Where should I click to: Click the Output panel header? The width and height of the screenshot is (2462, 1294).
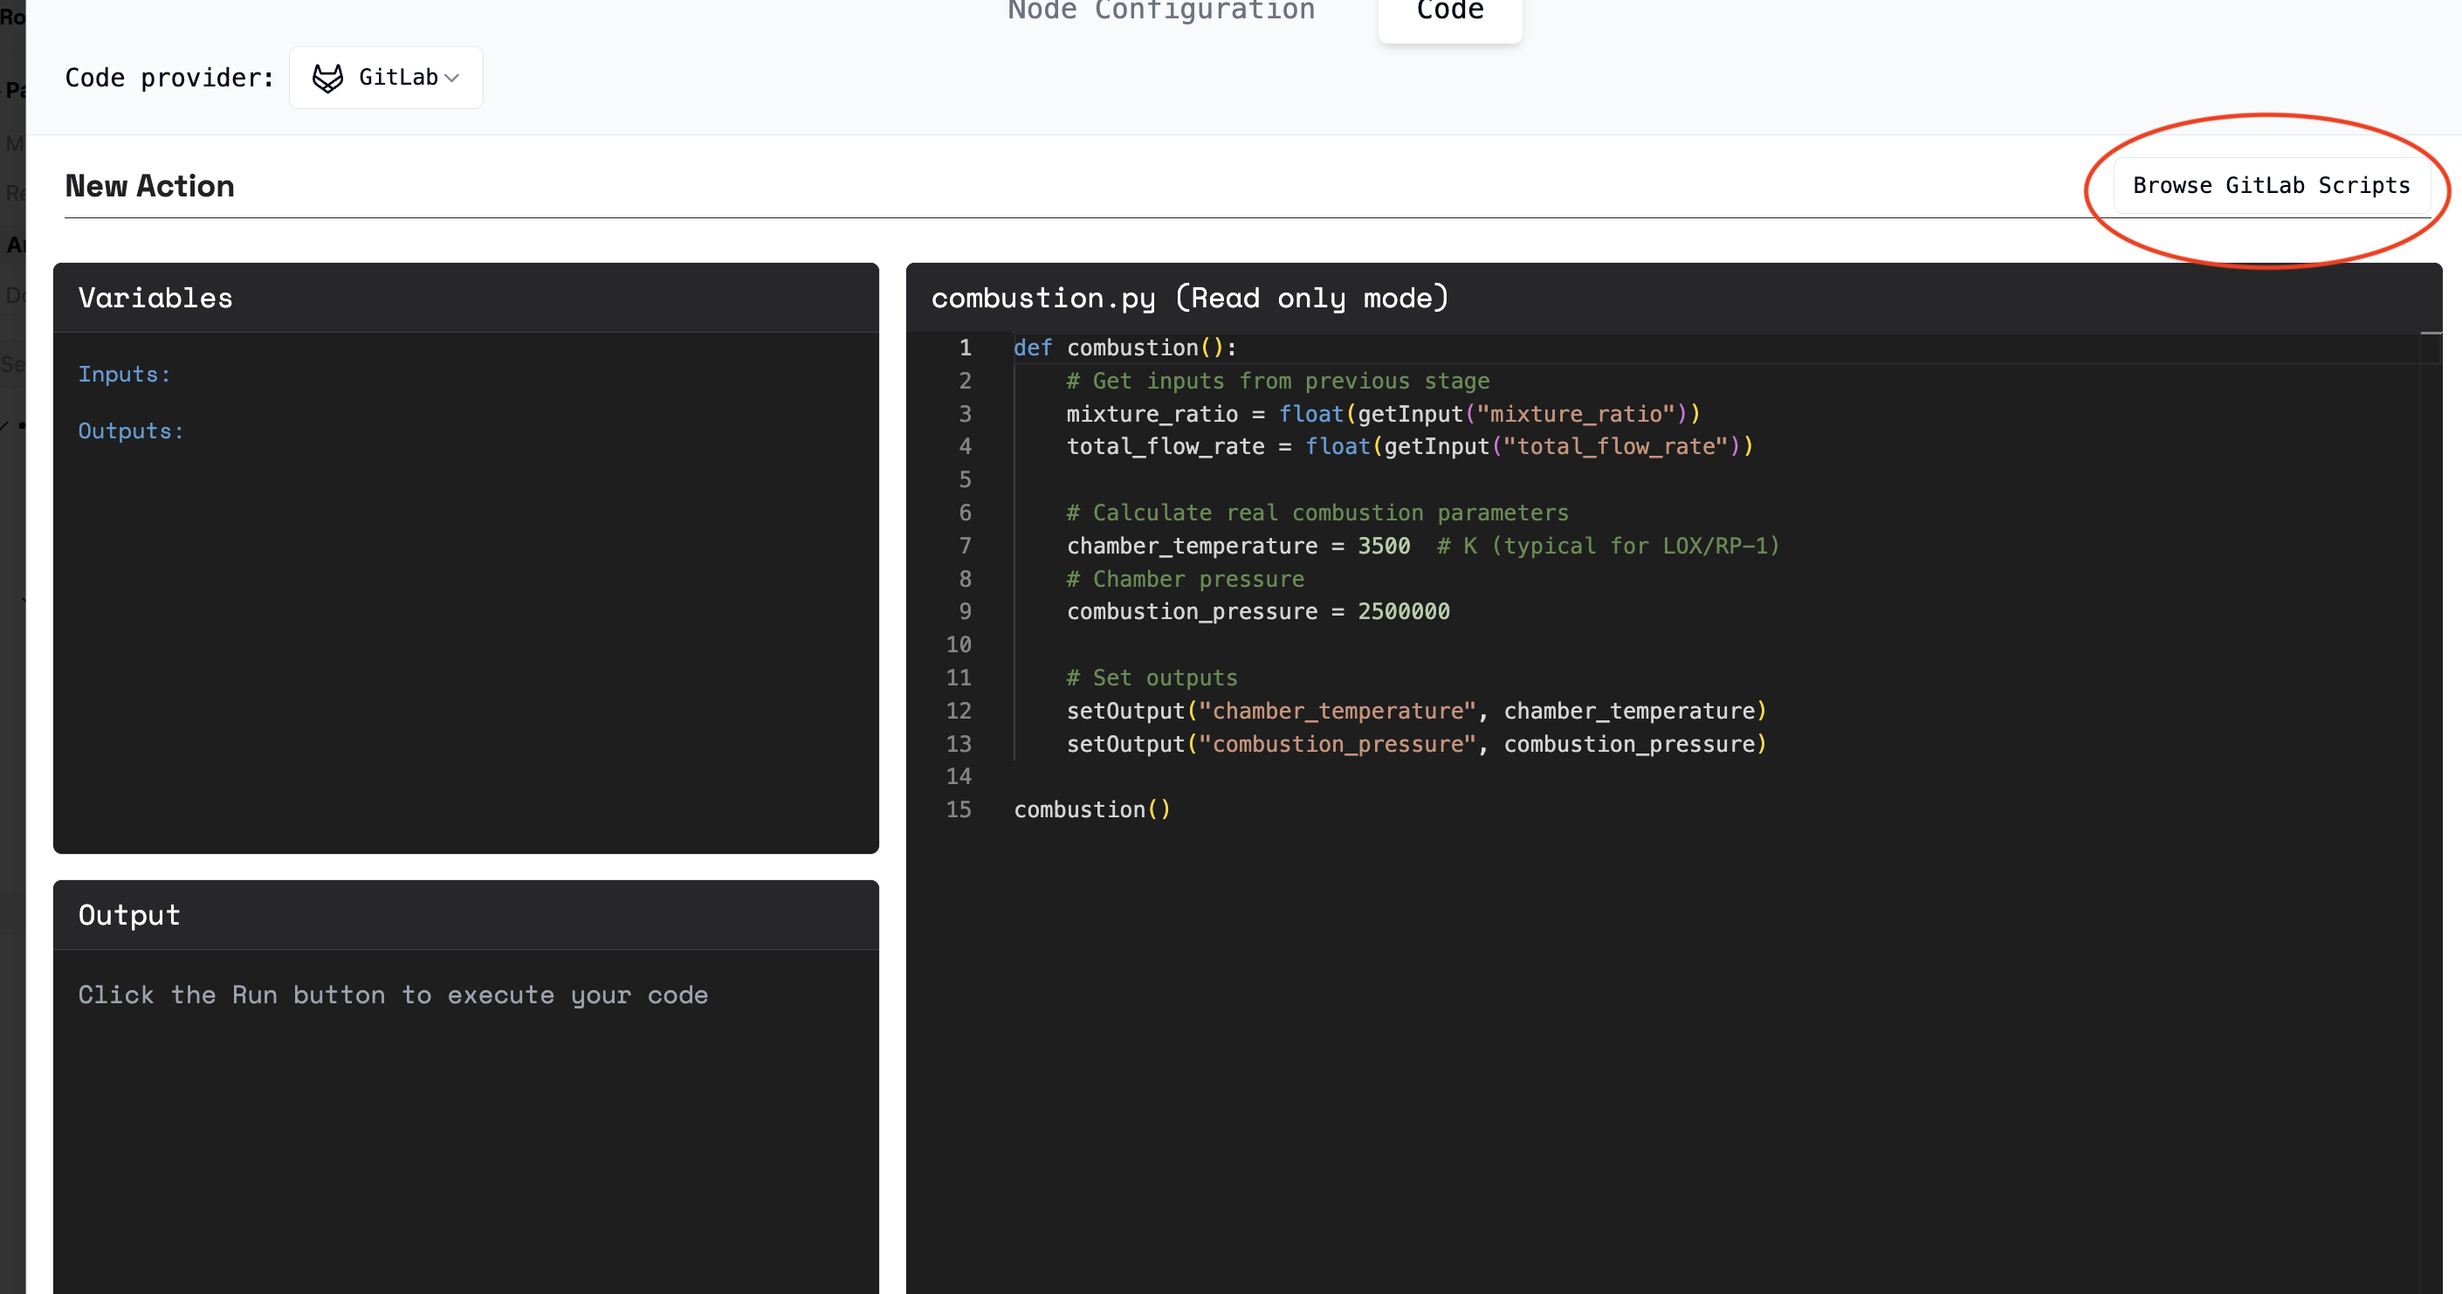pos(129,914)
